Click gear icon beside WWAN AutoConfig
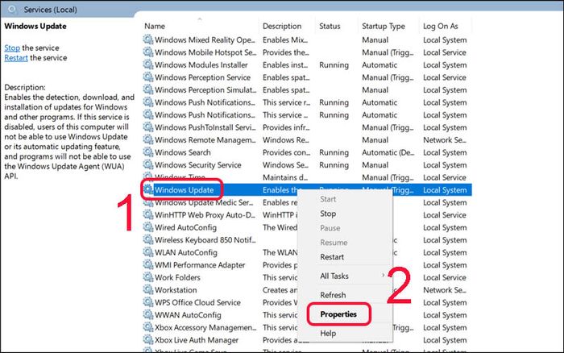The image size is (564, 353). click(x=147, y=314)
